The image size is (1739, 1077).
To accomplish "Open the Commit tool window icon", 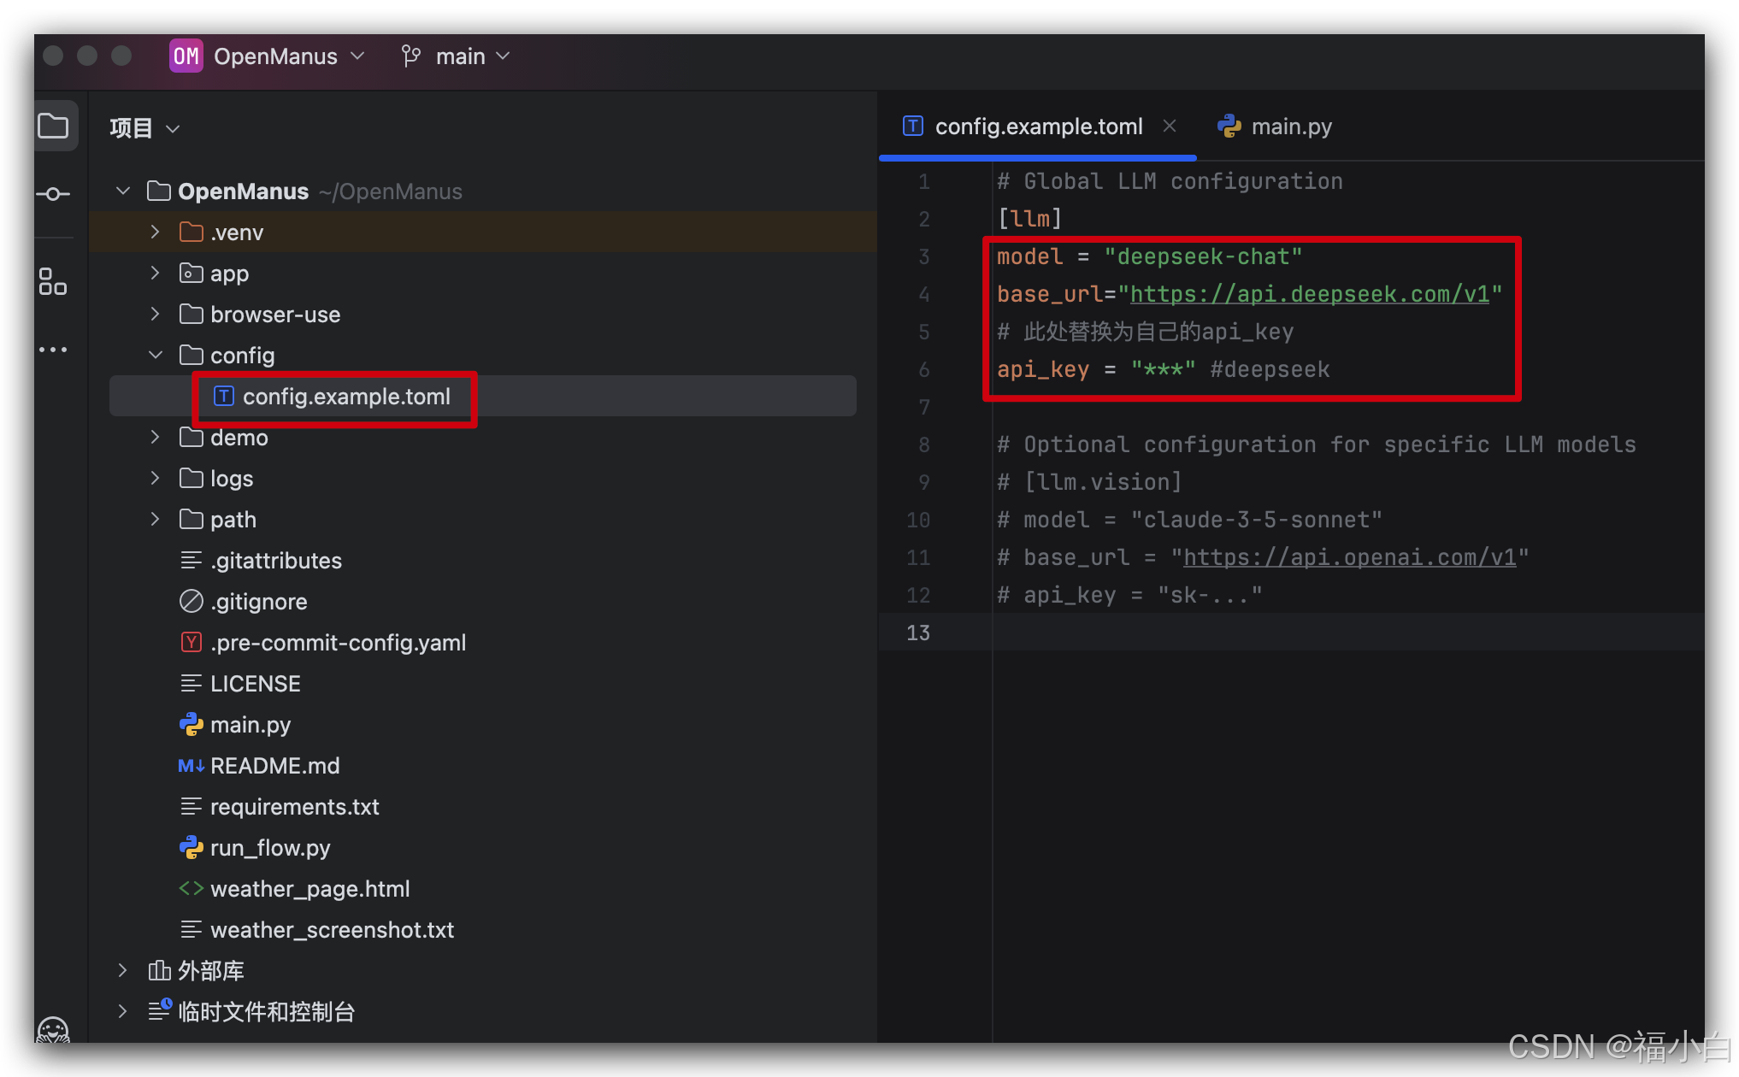I will (x=53, y=194).
